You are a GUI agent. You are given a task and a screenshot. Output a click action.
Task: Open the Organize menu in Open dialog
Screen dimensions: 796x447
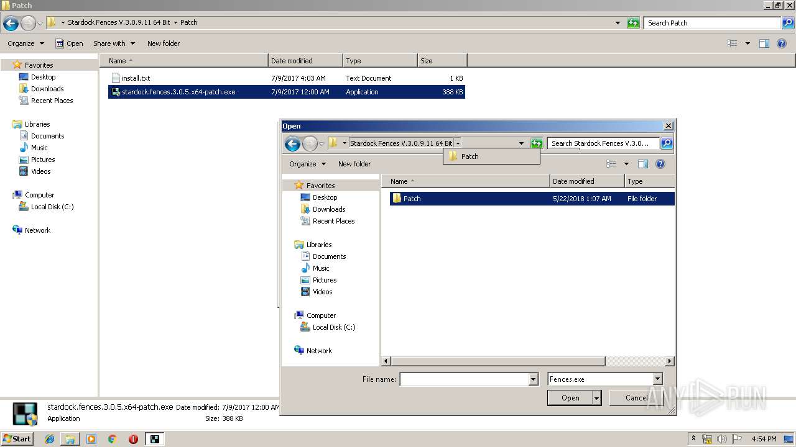(x=307, y=164)
